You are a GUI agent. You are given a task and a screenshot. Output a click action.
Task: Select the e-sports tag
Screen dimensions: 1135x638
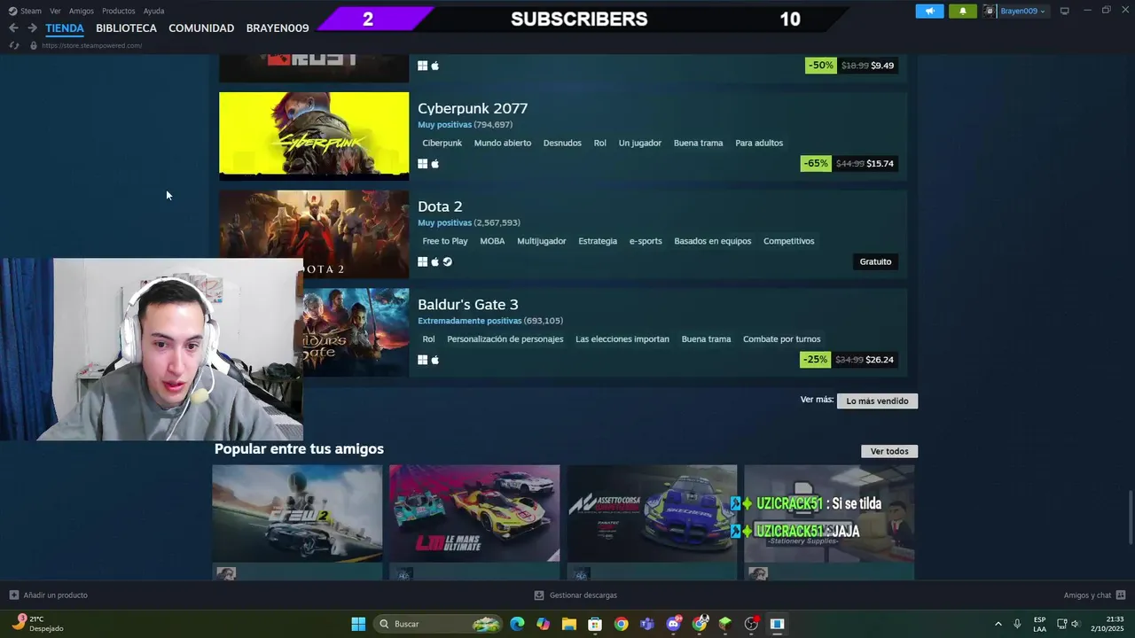point(646,241)
